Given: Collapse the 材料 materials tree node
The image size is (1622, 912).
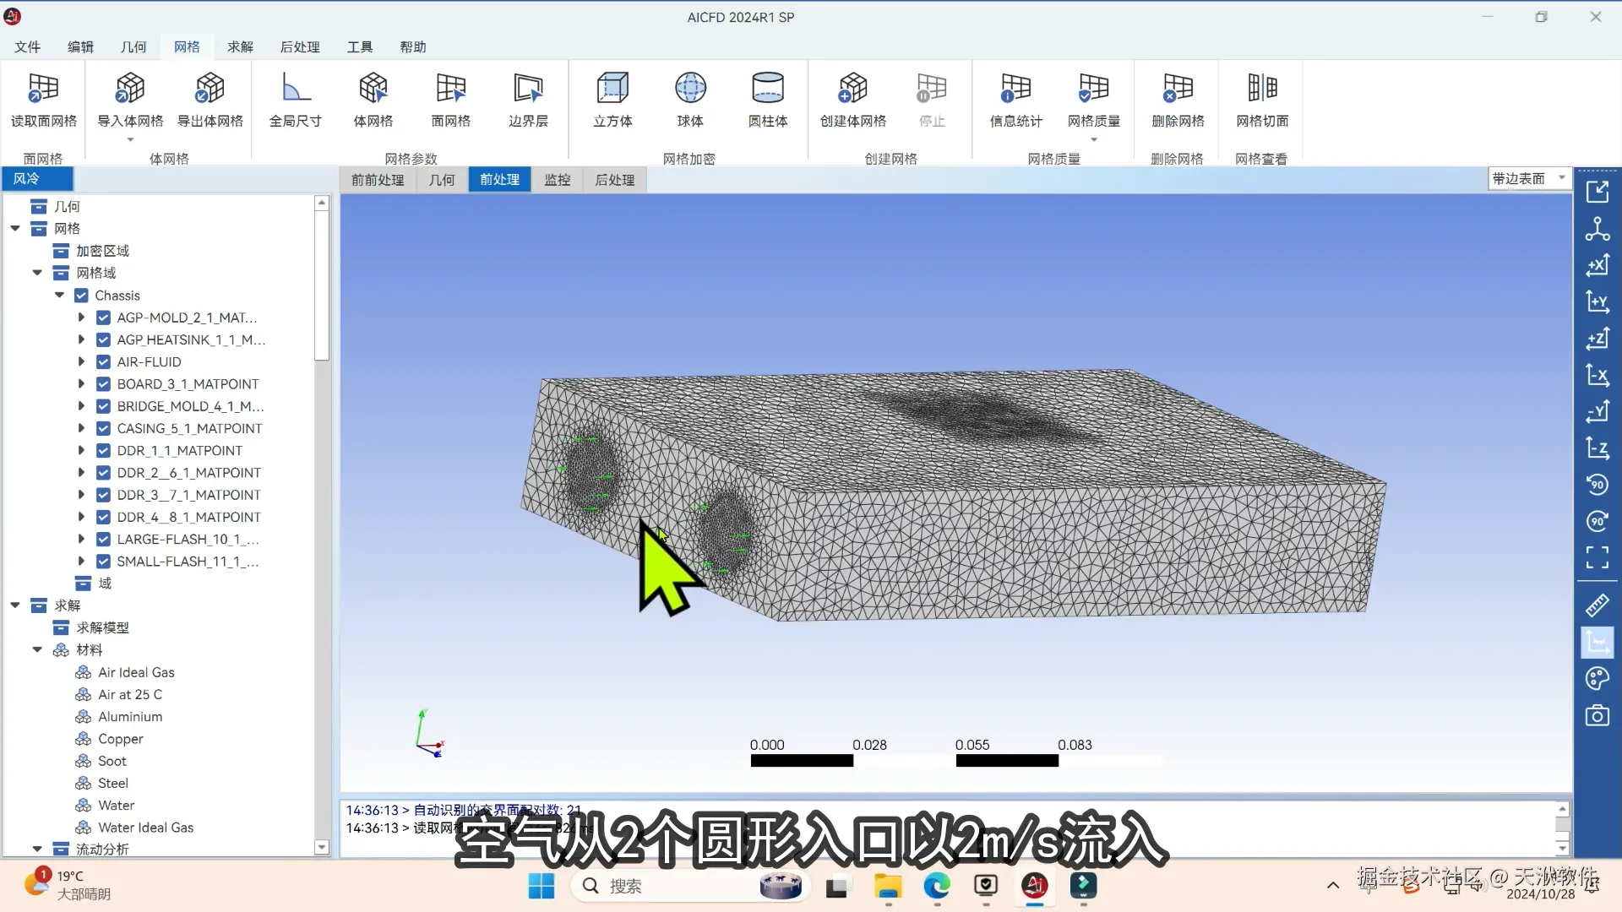Looking at the screenshot, I should (x=37, y=650).
